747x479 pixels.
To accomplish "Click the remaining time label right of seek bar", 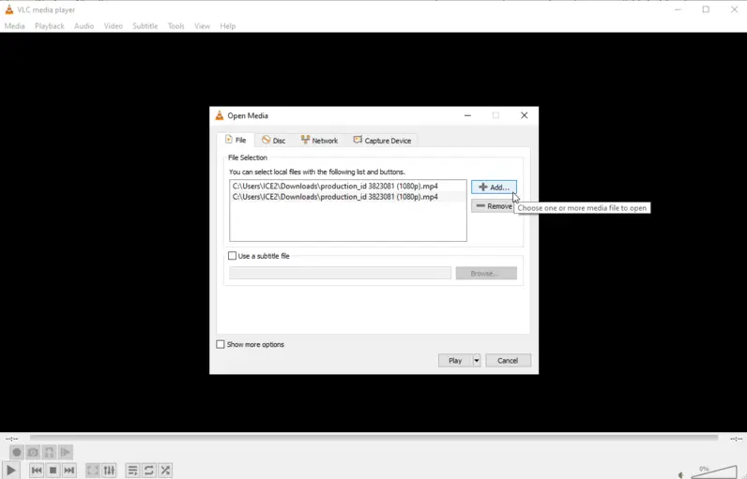I will (736, 439).
